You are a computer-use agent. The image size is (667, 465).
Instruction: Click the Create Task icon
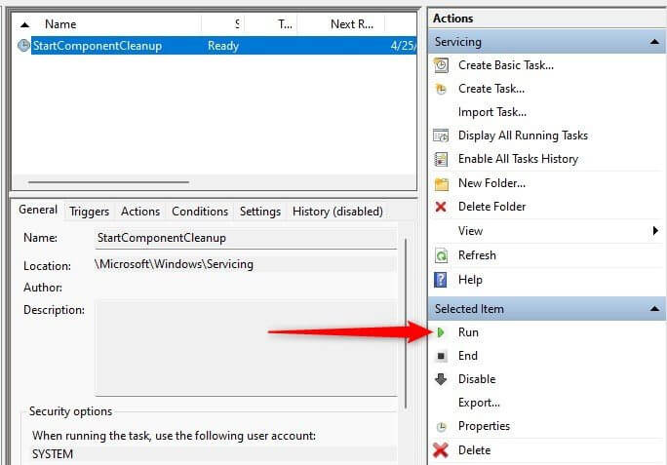tap(441, 89)
